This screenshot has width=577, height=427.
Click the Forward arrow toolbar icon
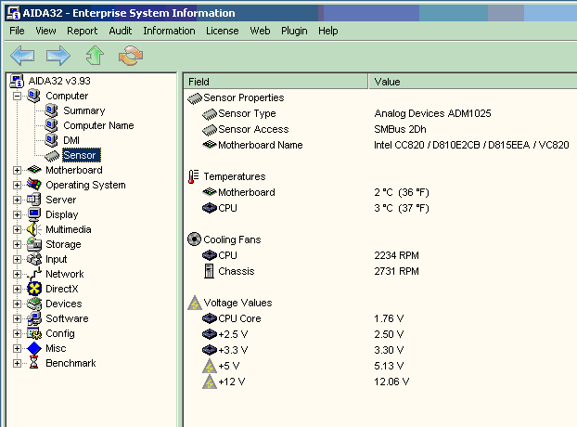(58, 56)
